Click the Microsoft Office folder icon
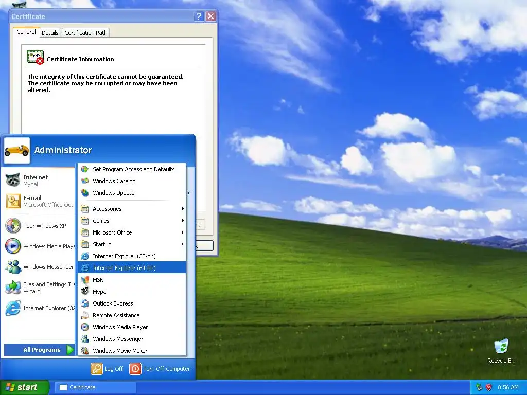 [x=85, y=232]
